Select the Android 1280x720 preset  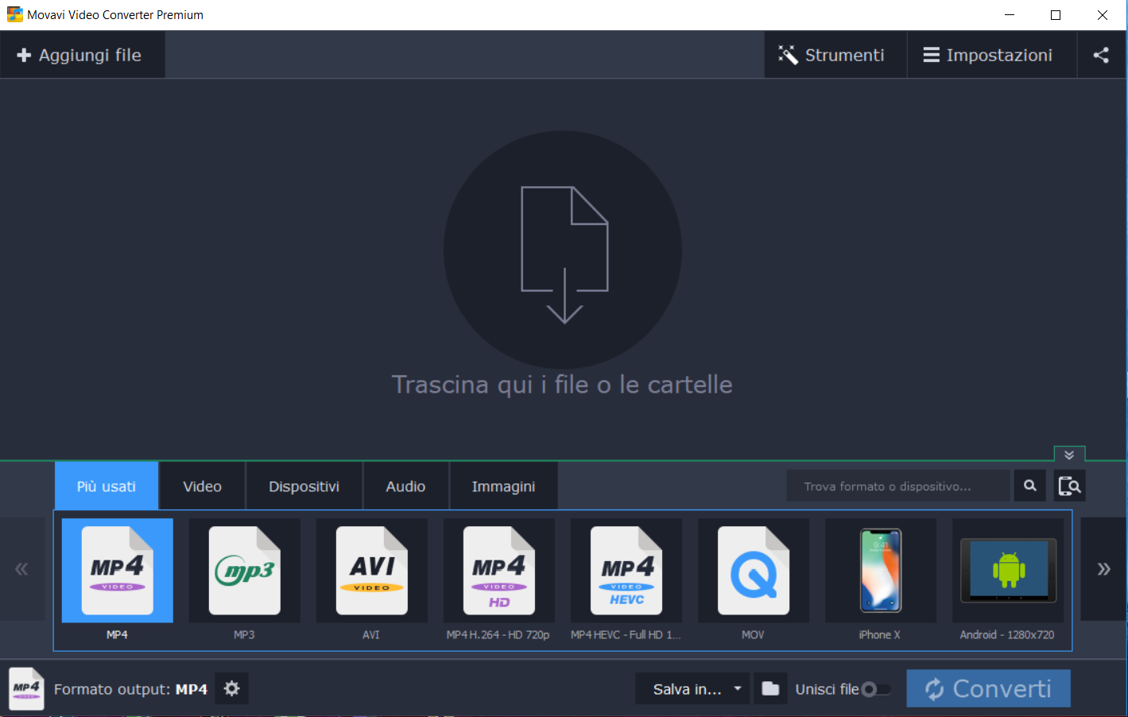click(1008, 579)
